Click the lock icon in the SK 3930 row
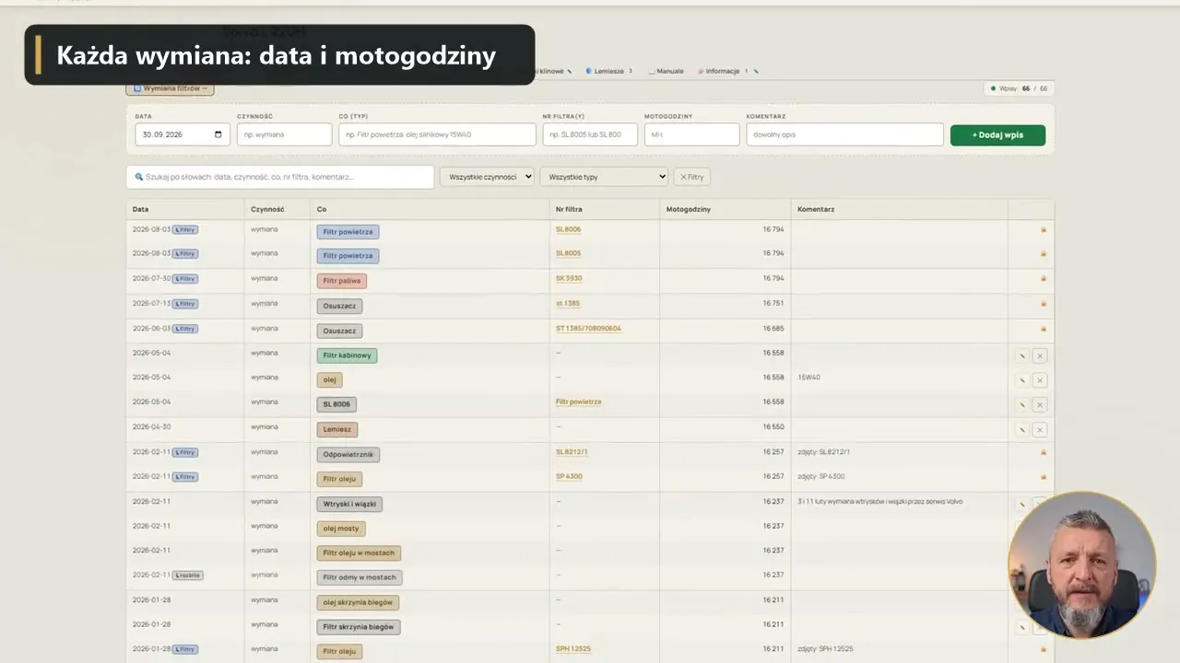 (1044, 278)
